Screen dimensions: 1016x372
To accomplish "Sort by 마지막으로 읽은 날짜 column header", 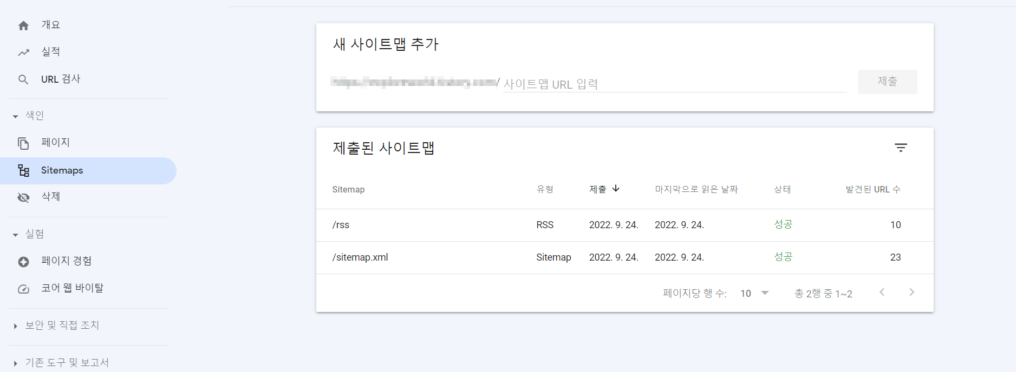I will pyautogui.click(x=696, y=189).
